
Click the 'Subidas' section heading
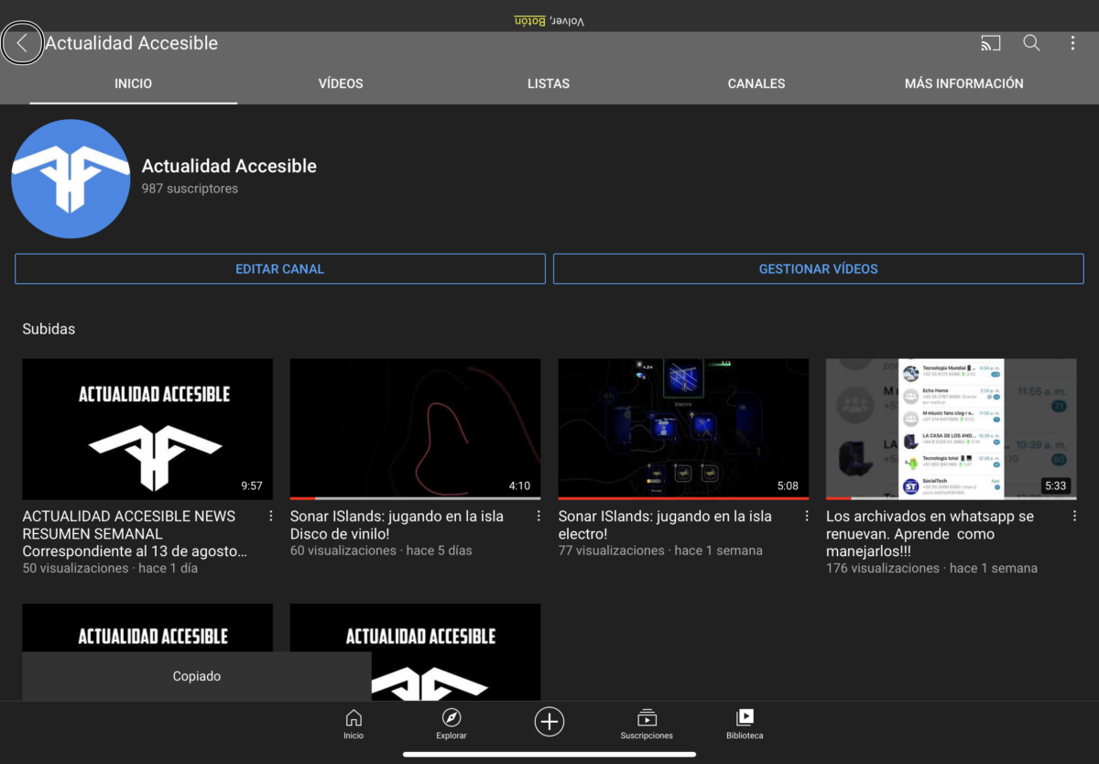[49, 329]
